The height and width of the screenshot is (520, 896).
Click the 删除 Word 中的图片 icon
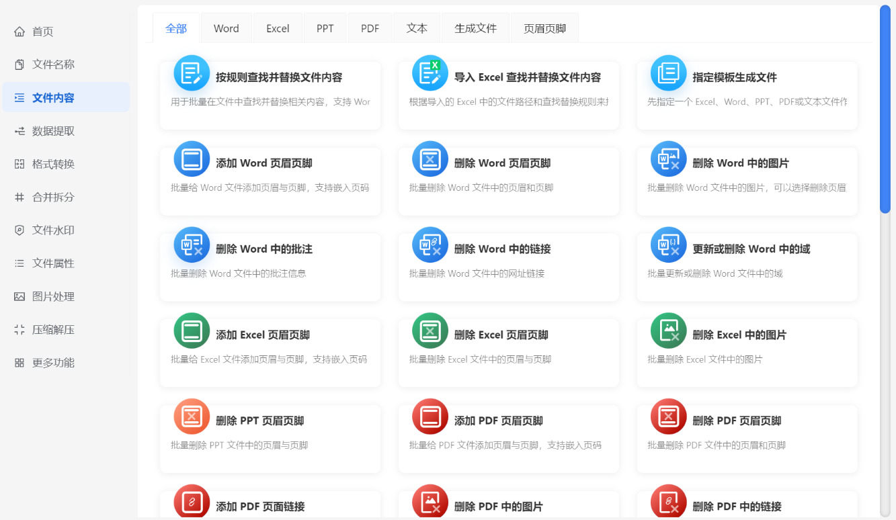click(669, 159)
